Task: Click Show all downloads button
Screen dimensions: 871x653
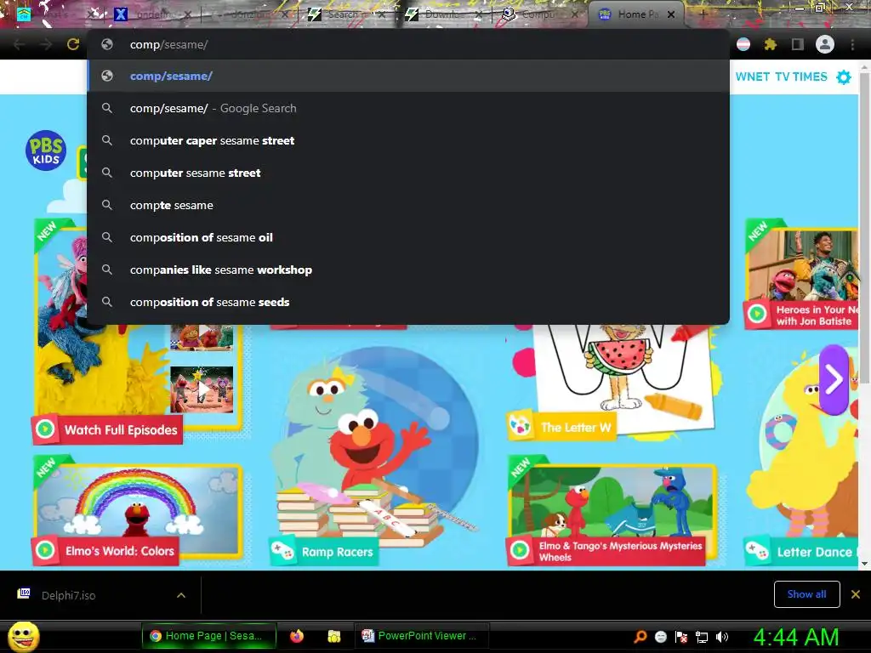Action: click(806, 594)
